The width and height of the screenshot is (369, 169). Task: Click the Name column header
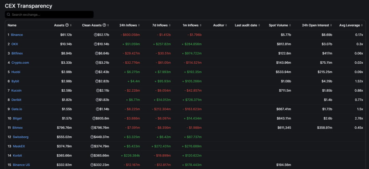coord(12,25)
